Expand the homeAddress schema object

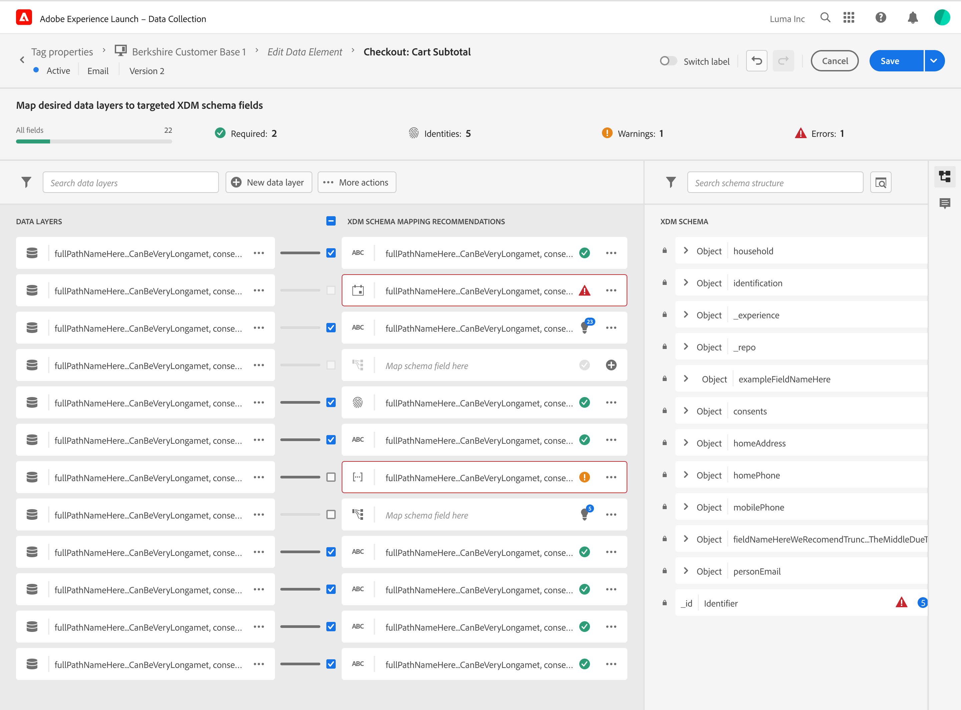(686, 443)
